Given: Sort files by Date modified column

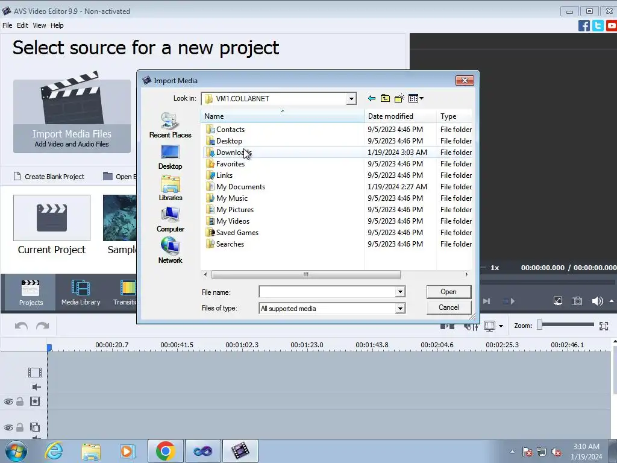Looking at the screenshot, I should pyautogui.click(x=400, y=116).
